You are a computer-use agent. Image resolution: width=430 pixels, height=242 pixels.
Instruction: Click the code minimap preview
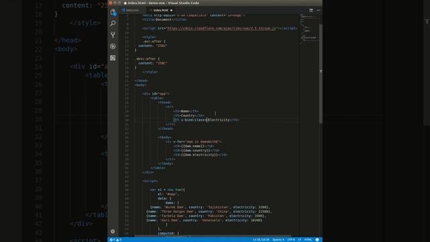point(309,29)
